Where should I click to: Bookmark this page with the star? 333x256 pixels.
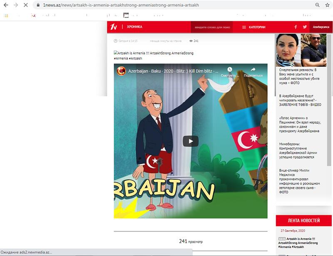(x=328, y=5)
